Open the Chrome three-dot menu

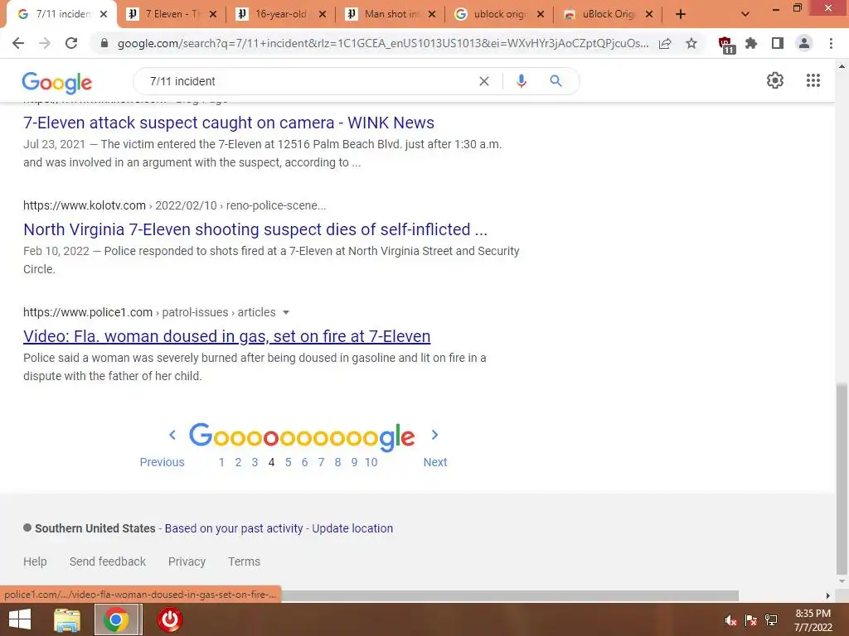tap(831, 43)
